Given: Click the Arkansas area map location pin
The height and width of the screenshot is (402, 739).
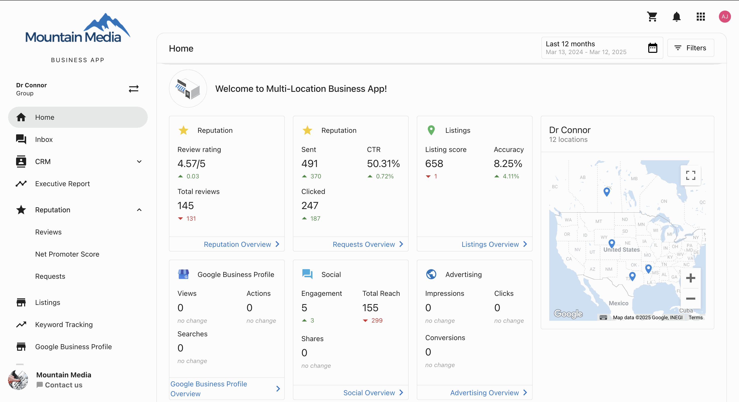Looking at the screenshot, I should click(x=648, y=269).
